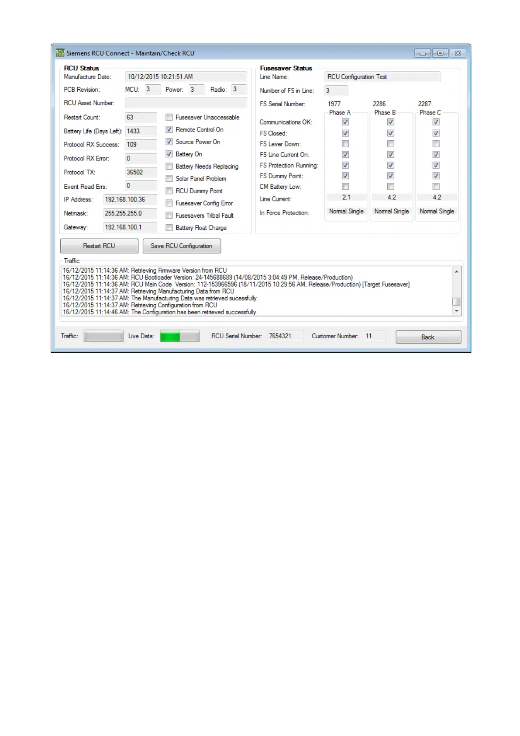Toggle Fusesavers Tribal Fault checkbox
The image size is (520, 736).
point(169,215)
